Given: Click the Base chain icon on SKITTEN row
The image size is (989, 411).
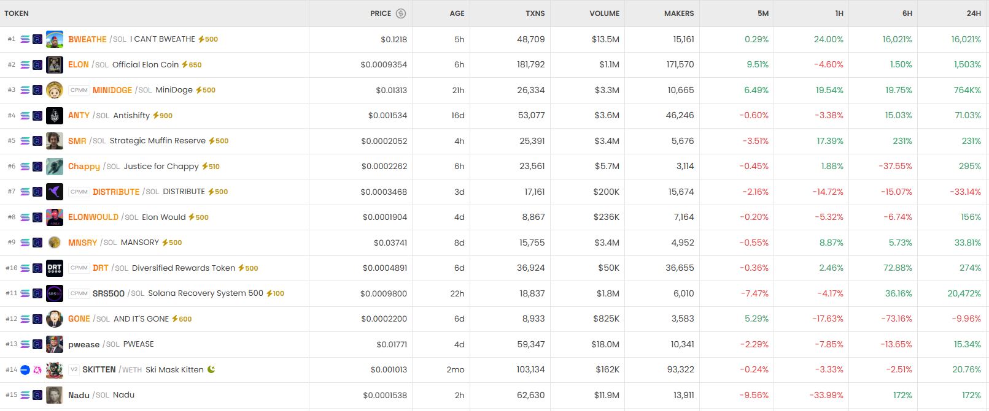Looking at the screenshot, I should click(25, 369).
